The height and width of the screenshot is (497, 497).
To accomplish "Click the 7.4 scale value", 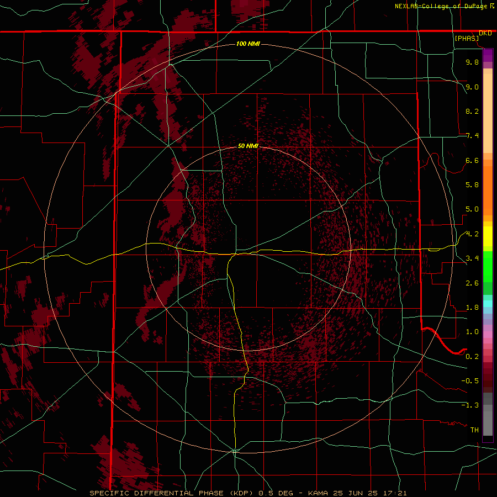I will [x=472, y=136].
